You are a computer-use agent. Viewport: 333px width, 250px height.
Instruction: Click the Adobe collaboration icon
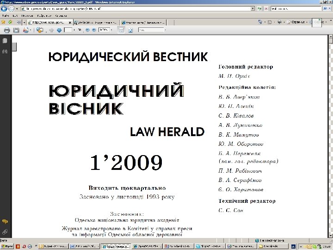pos(39,30)
